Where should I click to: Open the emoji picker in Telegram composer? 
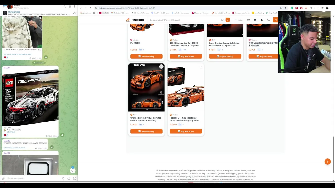click(69, 178)
